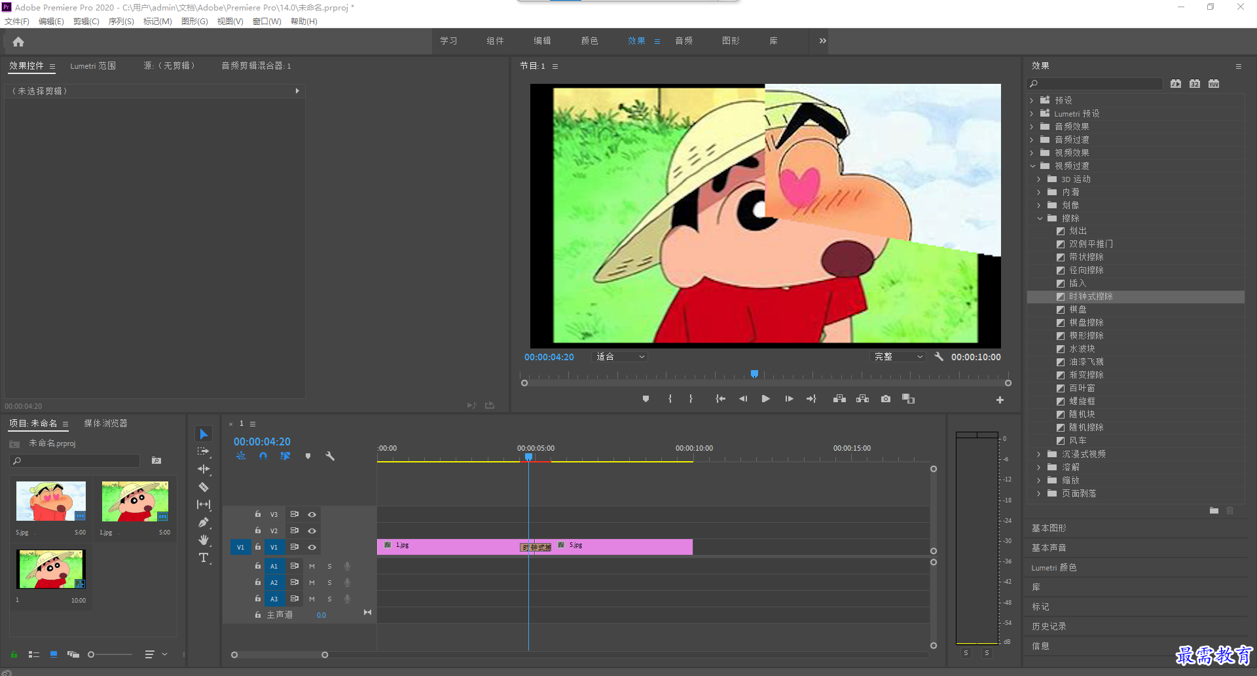
Task: Switch to the 编辑 workspace tab
Action: pos(542,41)
